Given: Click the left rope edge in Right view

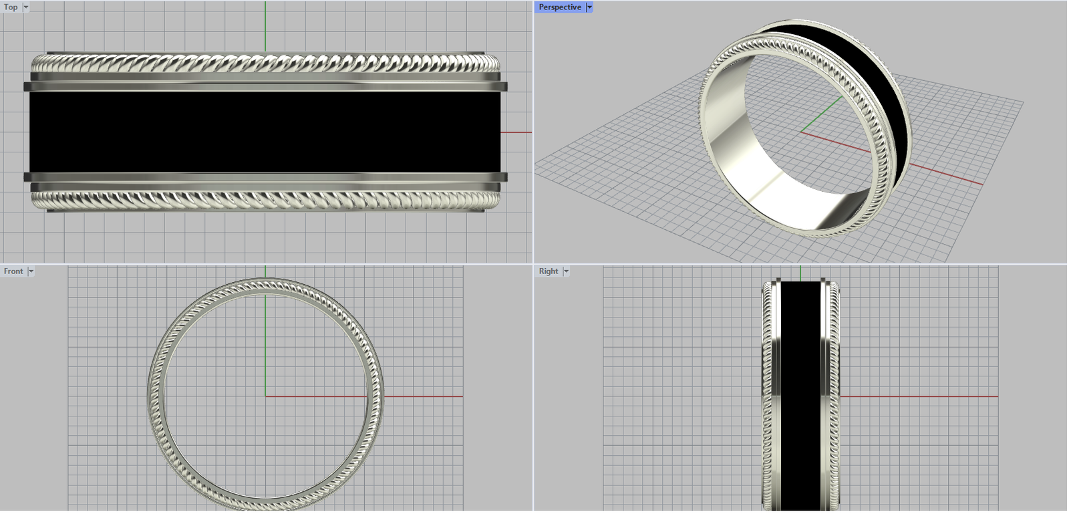Looking at the screenshot, I should 767,401.
